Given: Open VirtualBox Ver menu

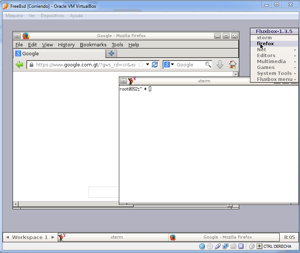Looking at the screenshot, I should point(32,16).
